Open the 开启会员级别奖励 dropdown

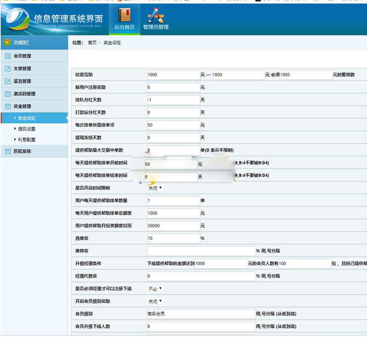[x=155, y=301]
